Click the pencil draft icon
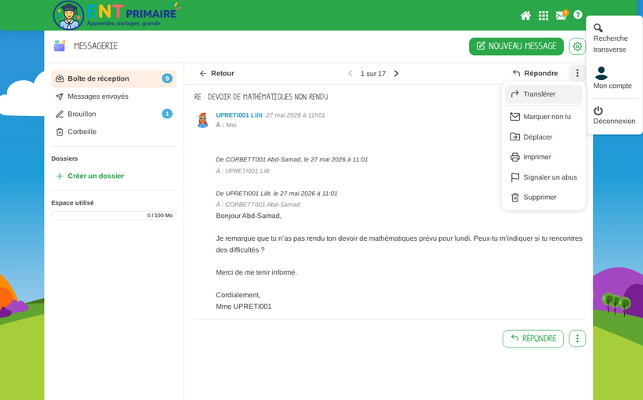643x400 pixels. pyautogui.click(x=60, y=114)
